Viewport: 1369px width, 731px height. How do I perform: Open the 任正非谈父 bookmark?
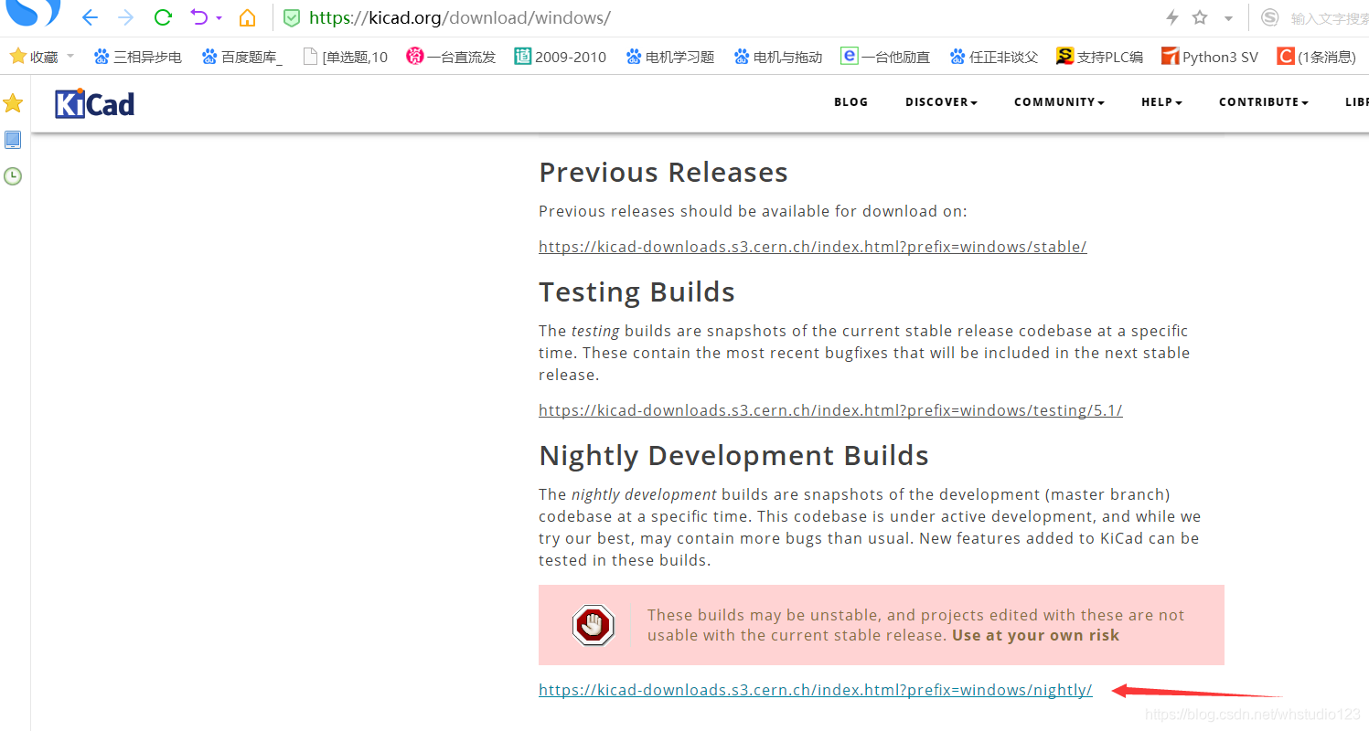[994, 57]
